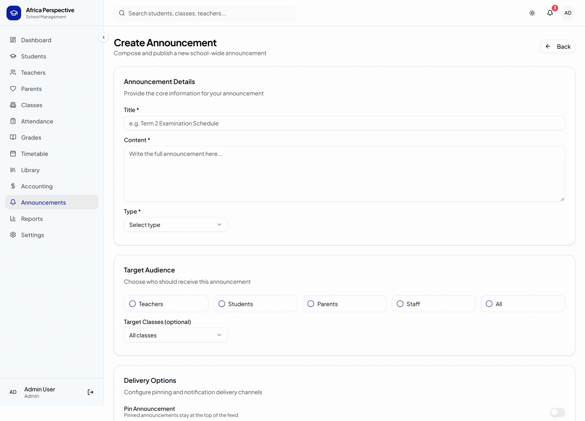Click the Parents heart icon

[13, 89]
